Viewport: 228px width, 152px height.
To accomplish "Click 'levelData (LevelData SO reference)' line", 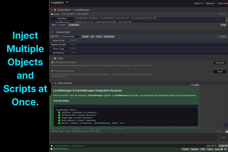I will point(79,113).
